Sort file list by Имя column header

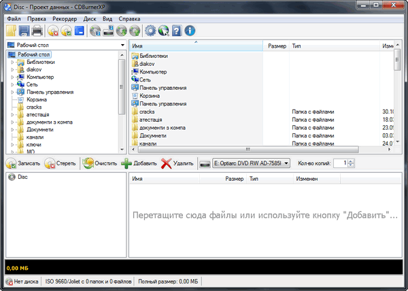(x=190, y=46)
